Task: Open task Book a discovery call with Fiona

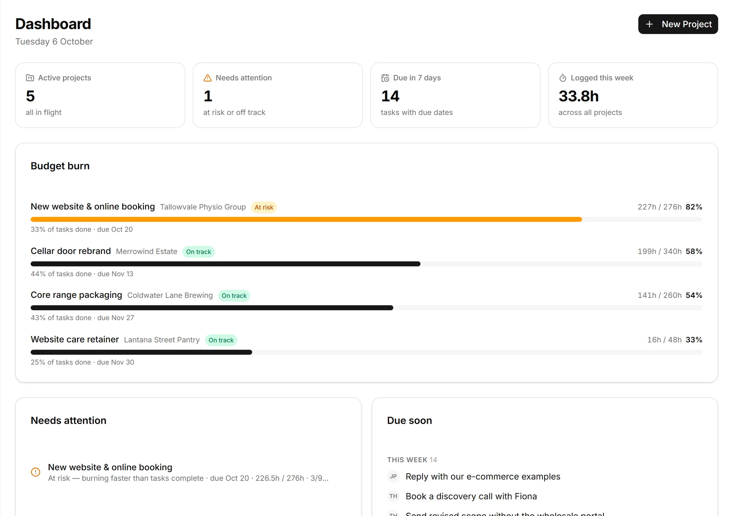Action: [x=471, y=496]
